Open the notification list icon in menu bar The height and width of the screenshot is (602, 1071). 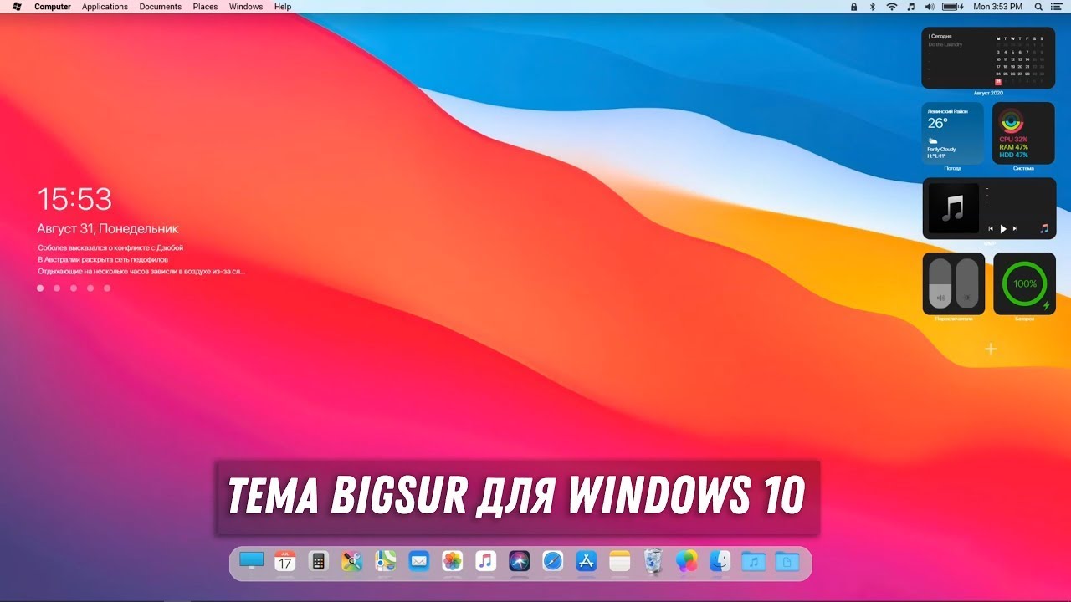1058,7
